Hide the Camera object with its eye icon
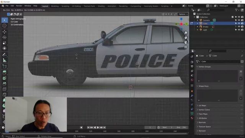Screen dimensions: 245x138 pyautogui.click(x=239, y=20)
